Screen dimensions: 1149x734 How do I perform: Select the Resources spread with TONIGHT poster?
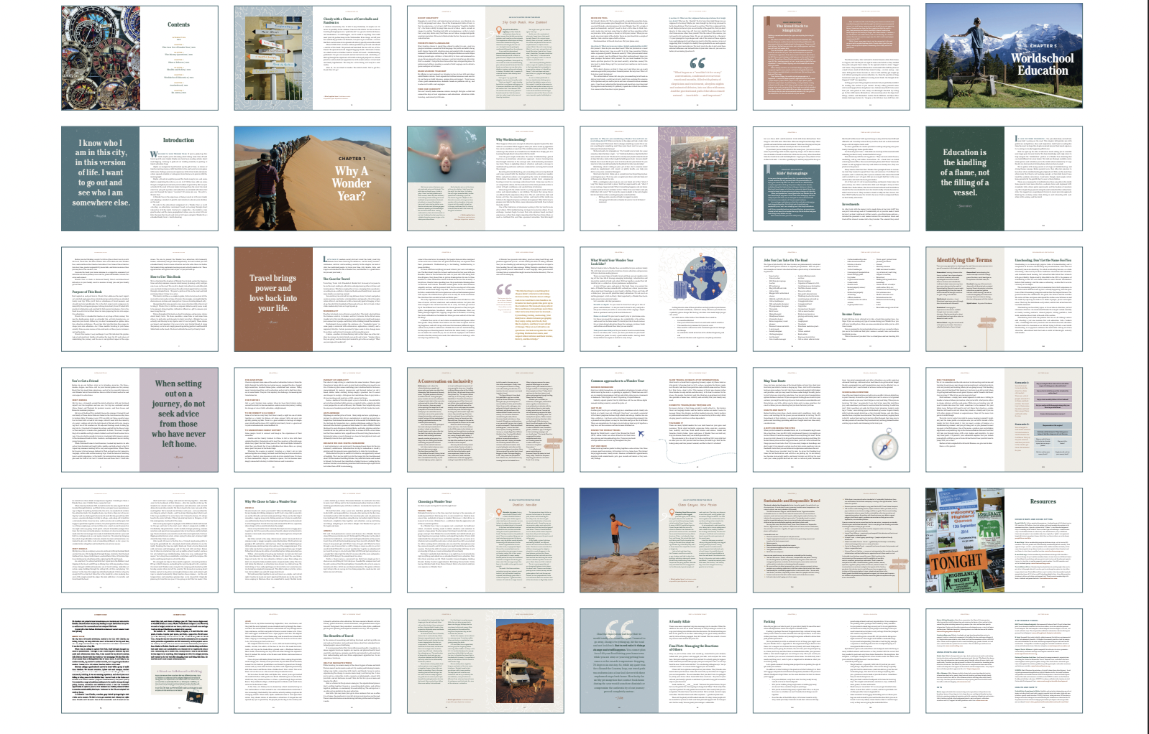click(1004, 541)
